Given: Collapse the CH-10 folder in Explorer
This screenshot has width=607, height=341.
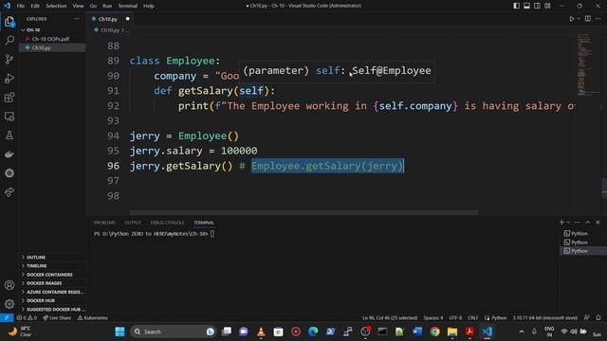Looking at the screenshot, I should (52, 29).
